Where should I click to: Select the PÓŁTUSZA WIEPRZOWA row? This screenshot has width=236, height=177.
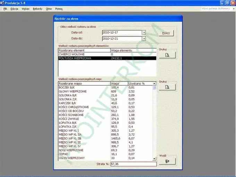[107, 58]
